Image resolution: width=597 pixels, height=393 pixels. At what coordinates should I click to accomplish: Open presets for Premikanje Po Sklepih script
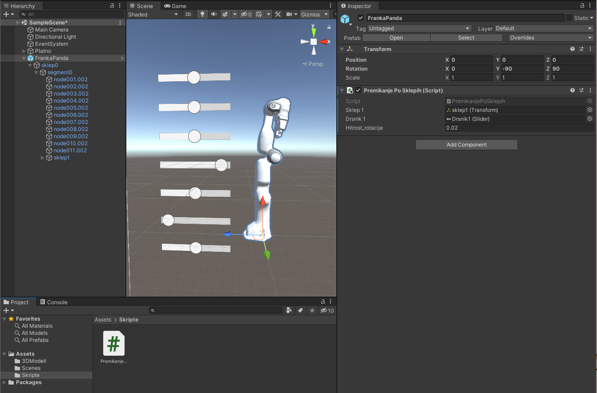[x=581, y=91]
